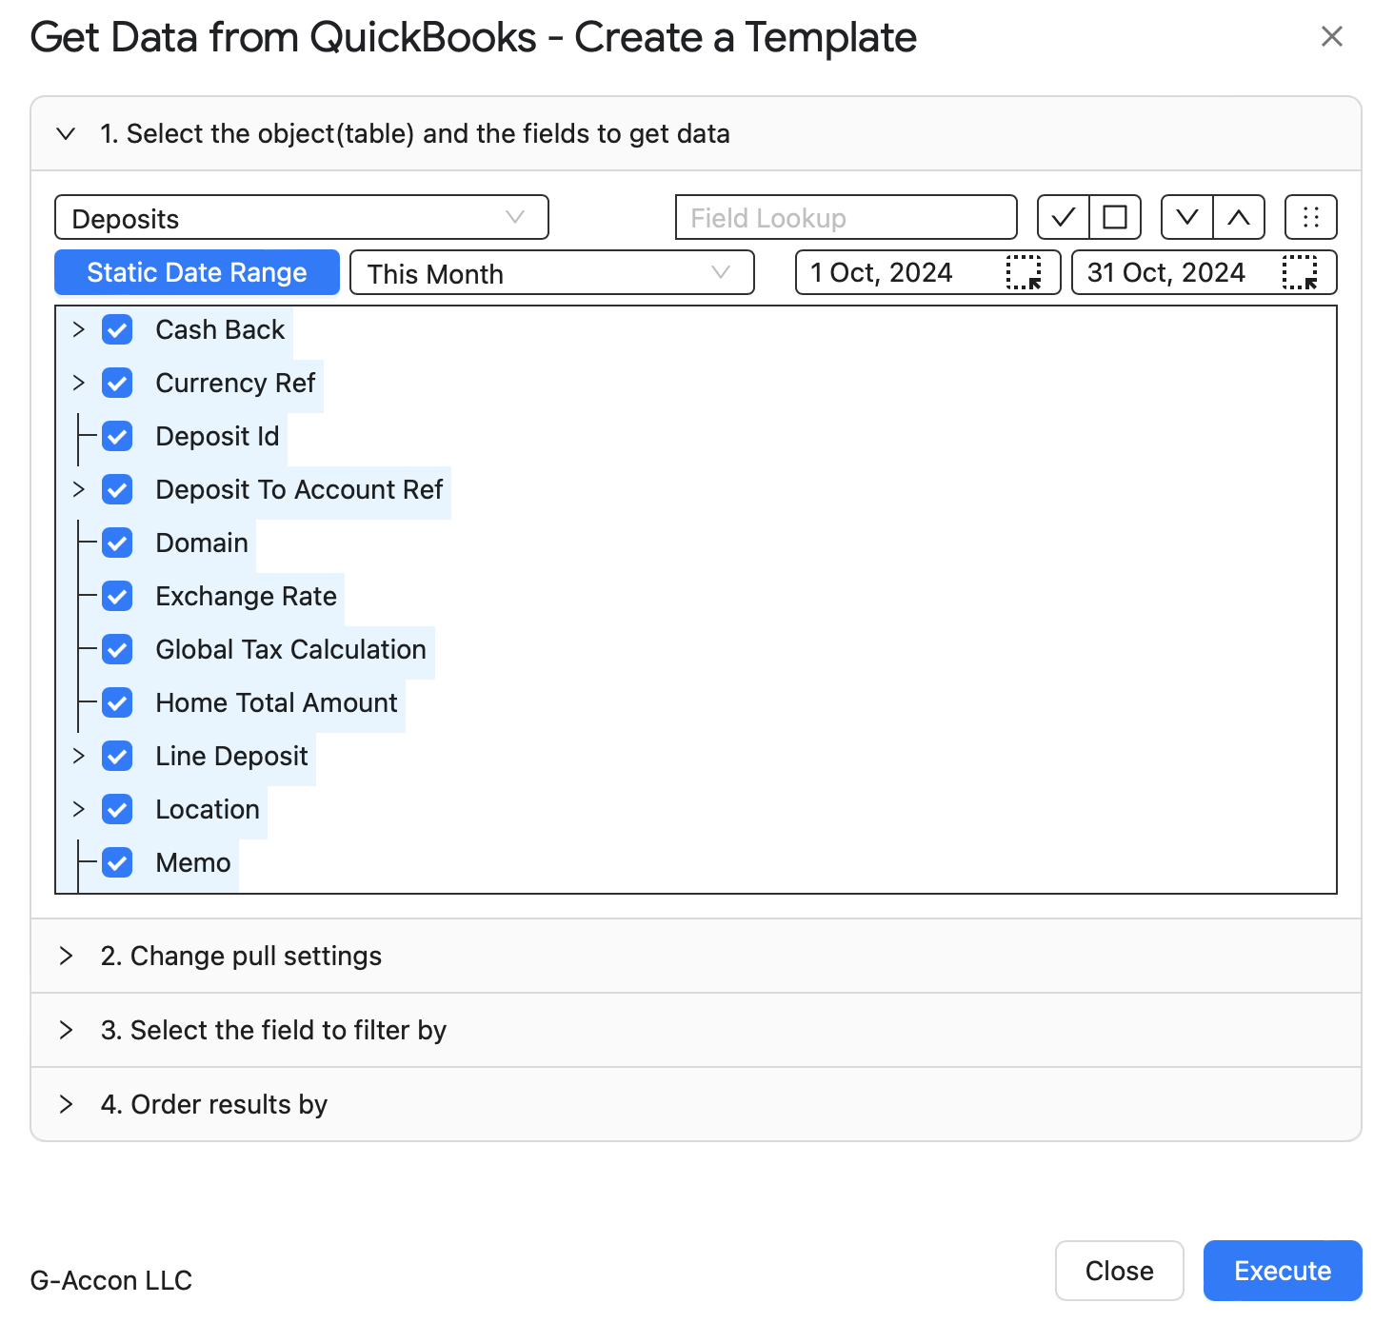
Task: Open the grid dots options icon
Action: tap(1311, 217)
